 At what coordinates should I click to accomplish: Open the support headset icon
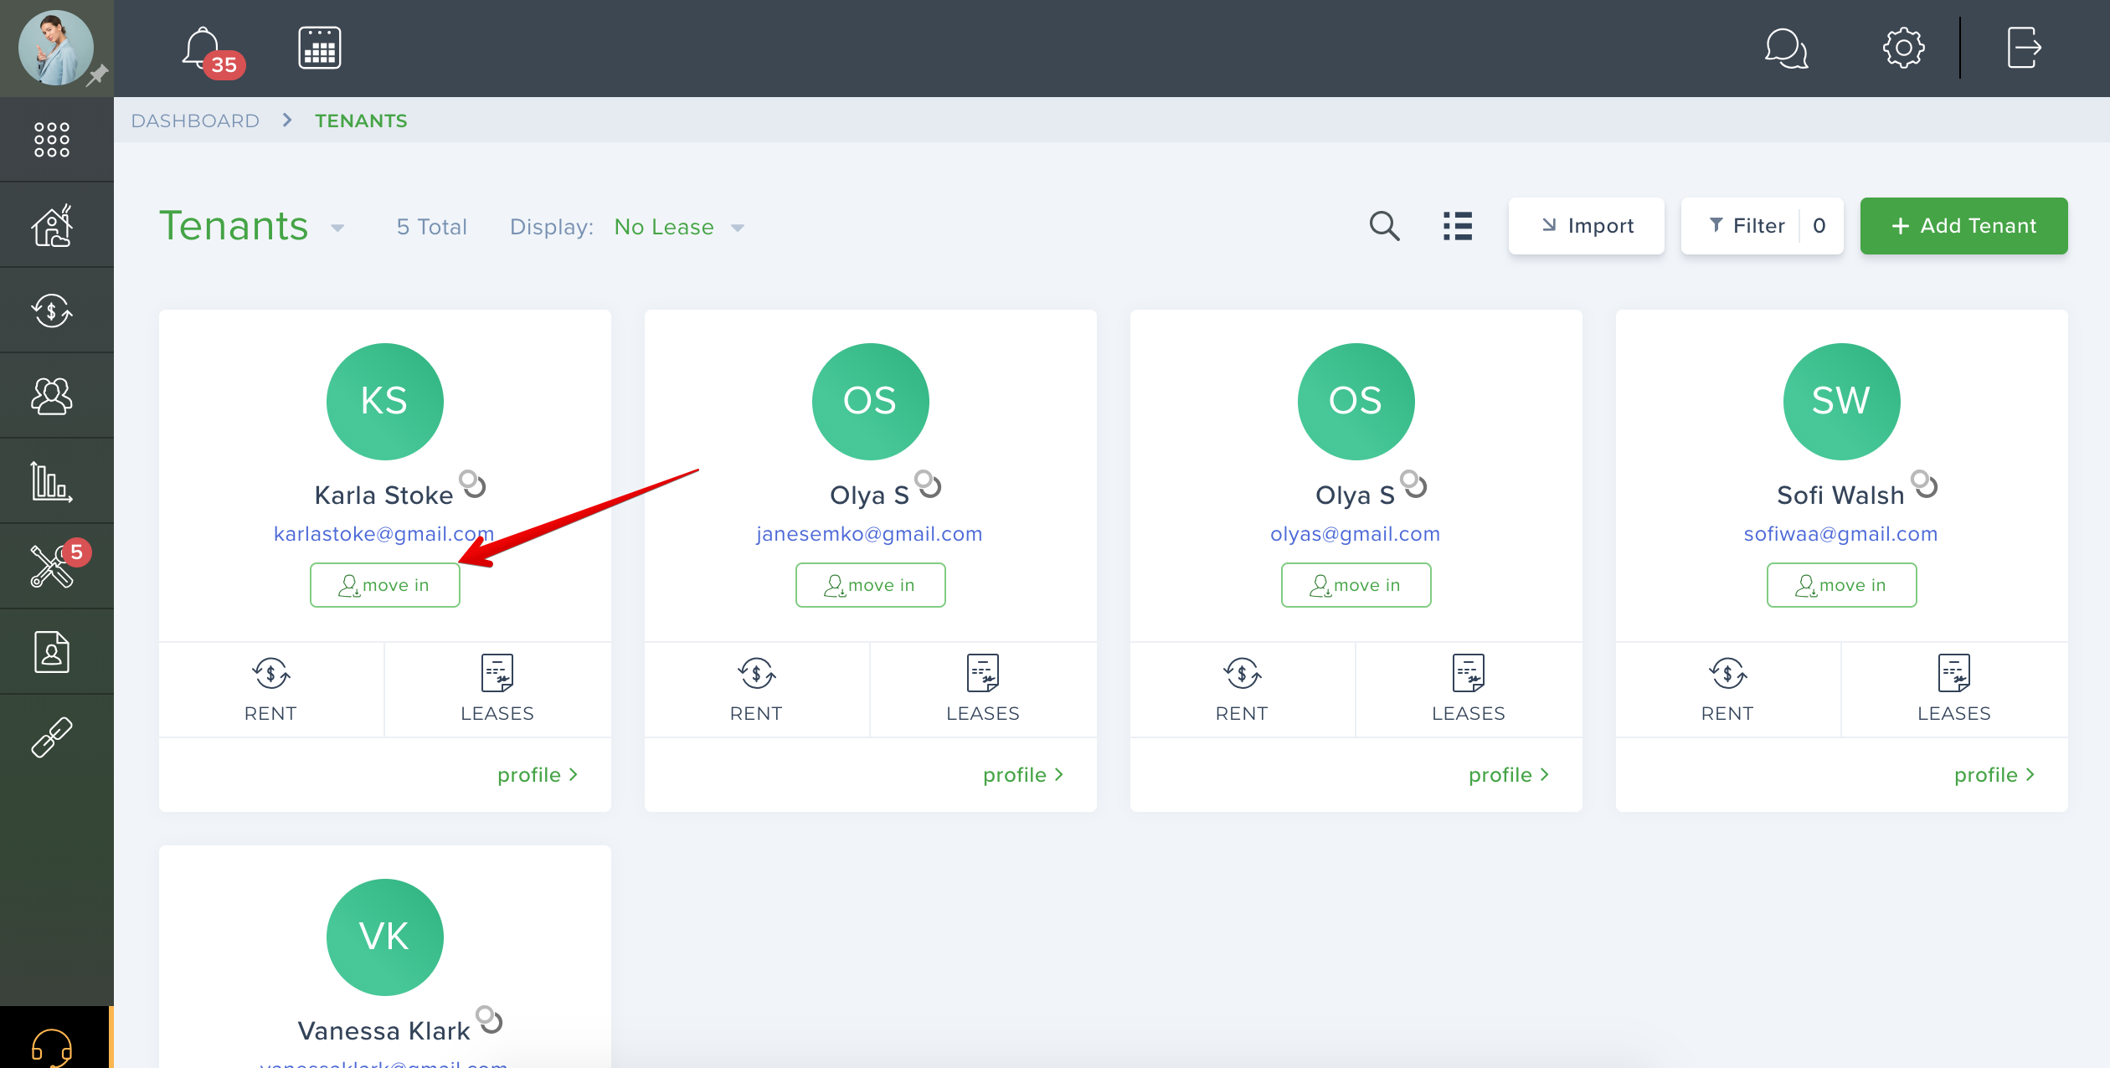click(52, 1046)
